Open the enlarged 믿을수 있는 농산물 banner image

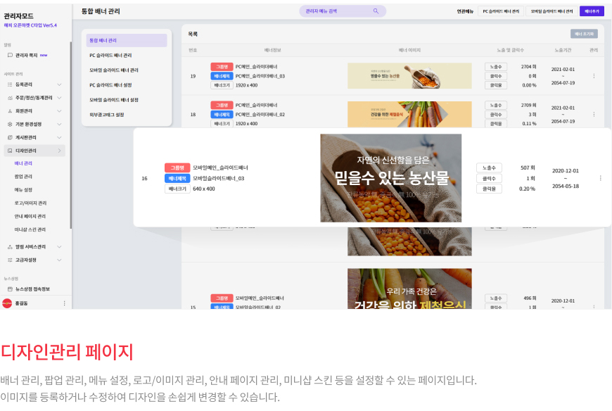pyautogui.click(x=390, y=178)
